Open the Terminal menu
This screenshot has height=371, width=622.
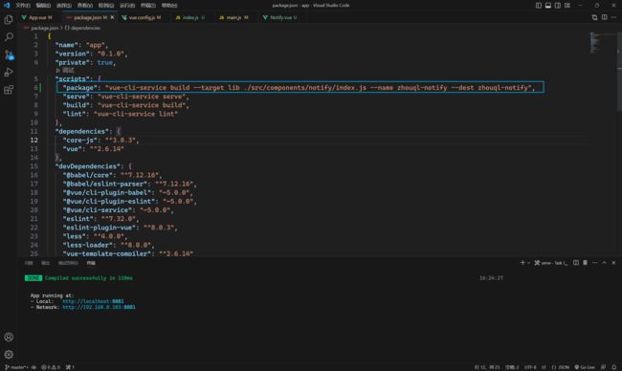148,6
